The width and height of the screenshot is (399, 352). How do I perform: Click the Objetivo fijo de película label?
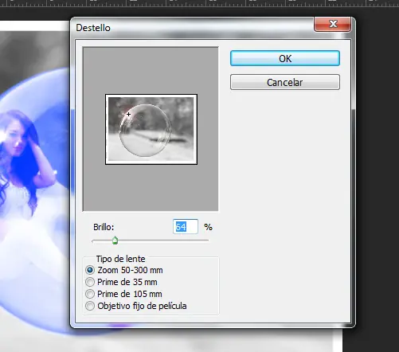pyautogui.click(x=142, y=306)
